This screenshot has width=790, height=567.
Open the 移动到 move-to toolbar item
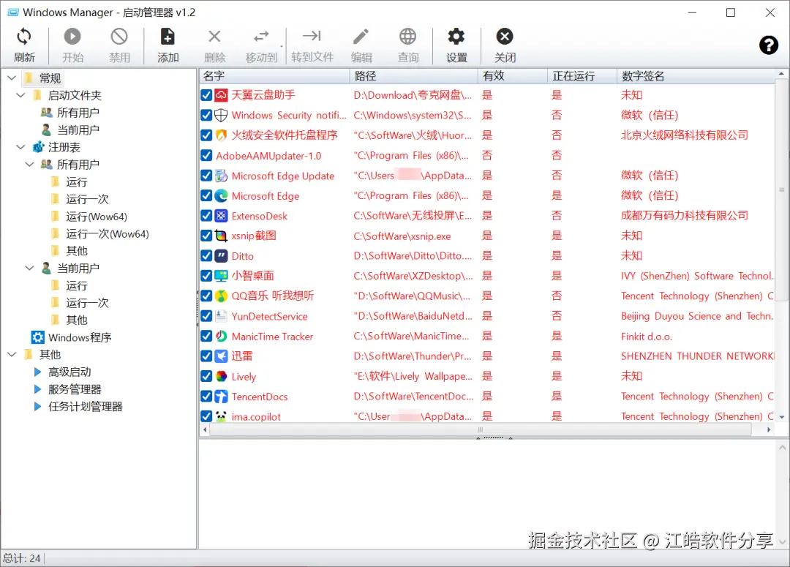[x=261, y=45]
